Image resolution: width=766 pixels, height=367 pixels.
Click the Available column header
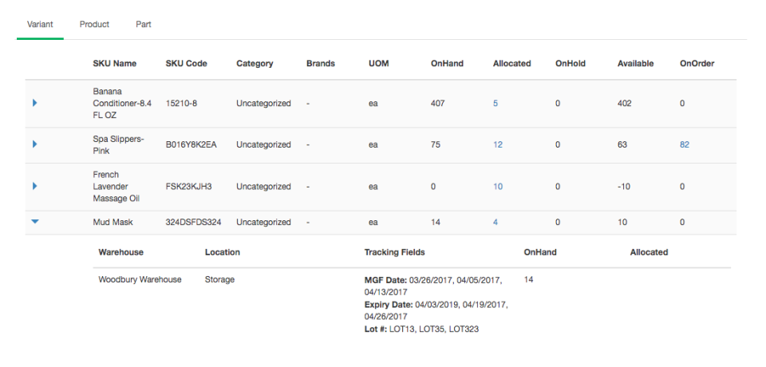tap(635, 63)
